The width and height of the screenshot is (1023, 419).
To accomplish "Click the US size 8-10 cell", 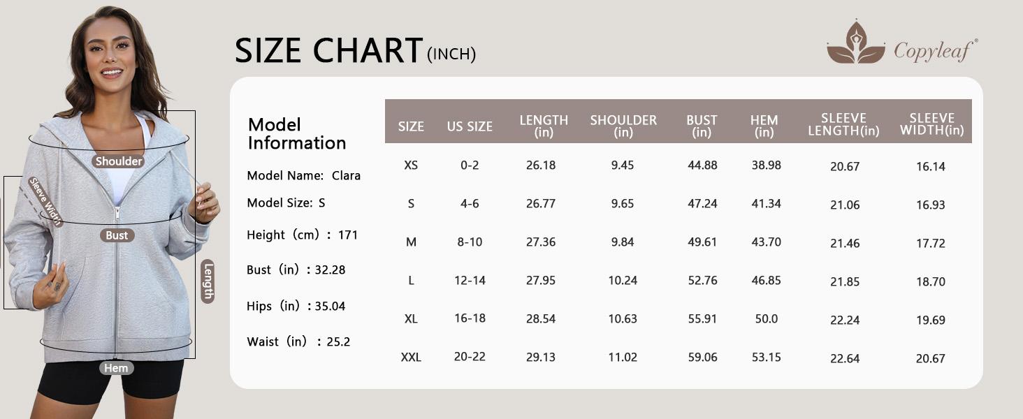I will click(470, 242).
